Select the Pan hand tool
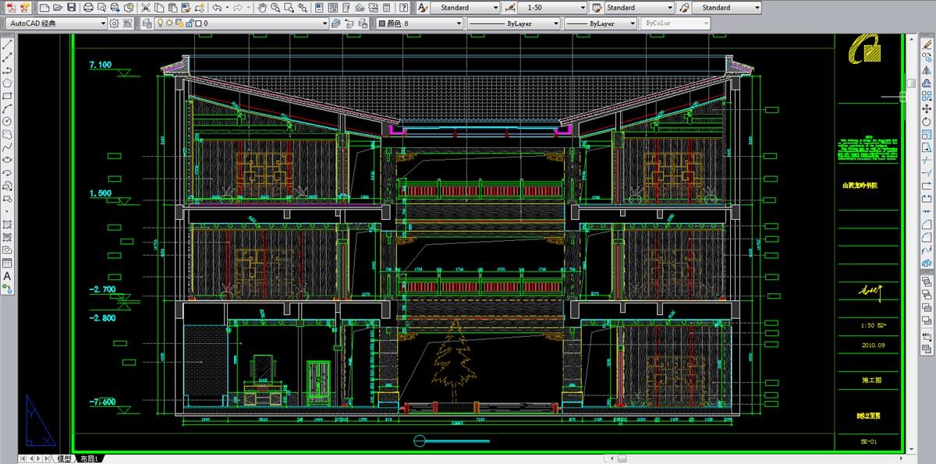 coord(263,7)
